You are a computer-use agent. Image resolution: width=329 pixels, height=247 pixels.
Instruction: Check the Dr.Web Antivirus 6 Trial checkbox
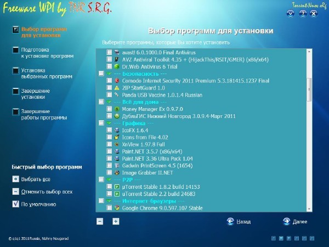click(109, 66)
